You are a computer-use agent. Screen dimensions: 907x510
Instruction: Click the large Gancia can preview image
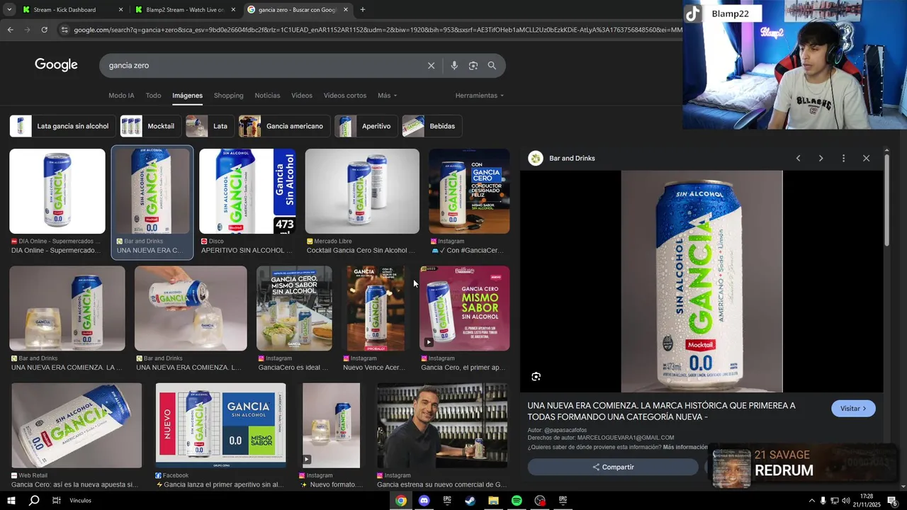pyautogui.click(x=702, y=281)
